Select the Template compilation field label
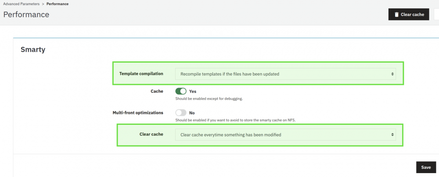Screen dimensions: 439x177 (141, 74)
